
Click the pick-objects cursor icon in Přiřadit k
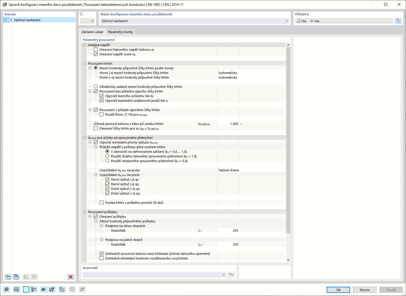click(398, 21)
